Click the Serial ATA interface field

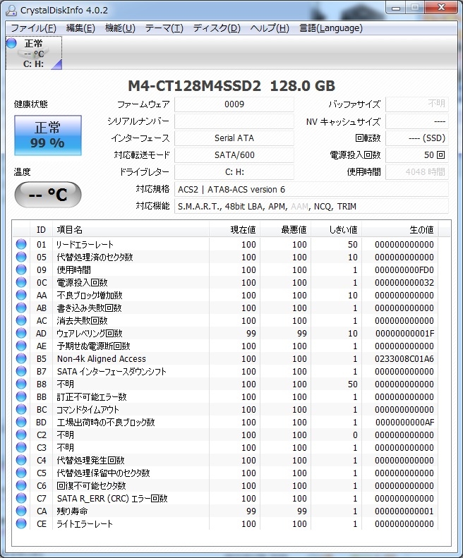point(234,138)
